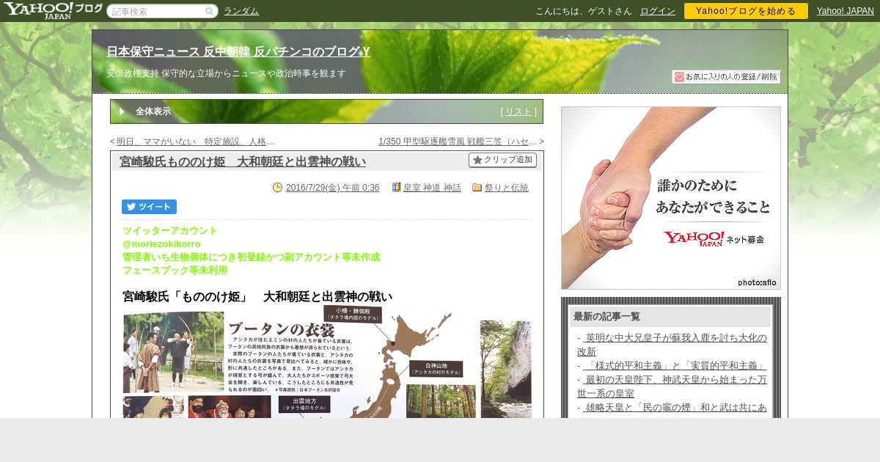The width and height of the screenshot is (880, 462).
Task: Click the folder icon for 祭りと伝統
Action: point(477,187)
